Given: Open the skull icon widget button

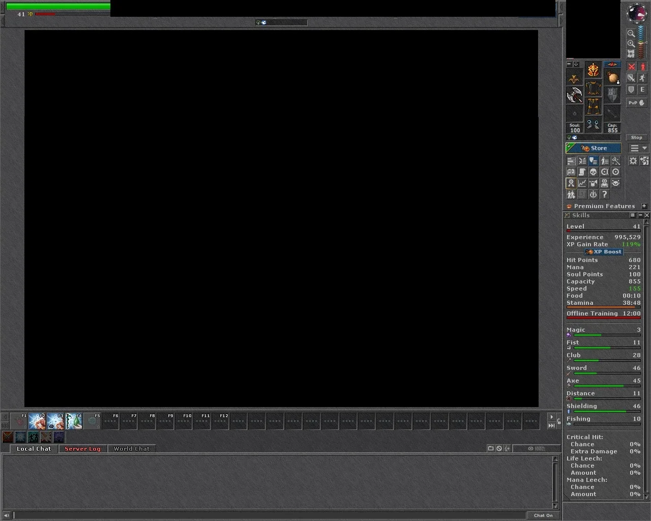Looking at the screenshot, I should (593, 172).
